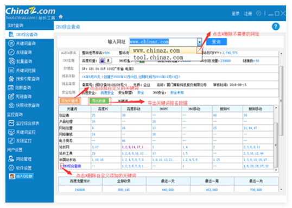Screen dimensions: 292x208
Task: Click the home icon in title bar
Action: pos(61,17)
